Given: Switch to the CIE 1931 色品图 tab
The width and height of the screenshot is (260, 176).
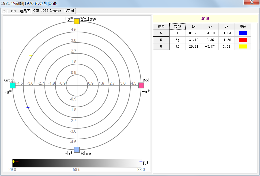Looking at the screenshot, I should [x=16, y=11].
